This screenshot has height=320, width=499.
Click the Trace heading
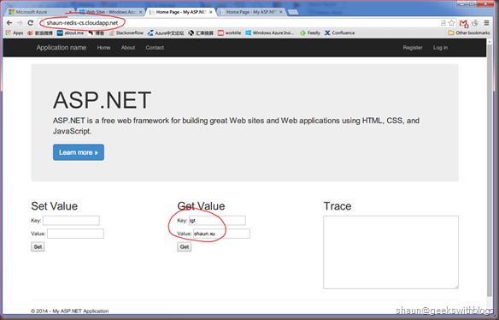pos(338,206)
